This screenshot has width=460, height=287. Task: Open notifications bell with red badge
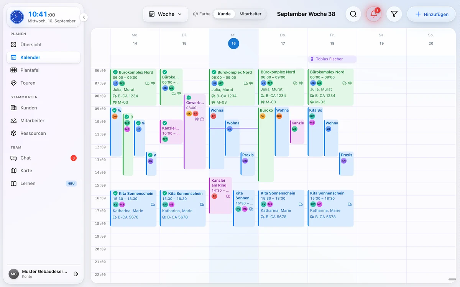[x=374, y=14]
